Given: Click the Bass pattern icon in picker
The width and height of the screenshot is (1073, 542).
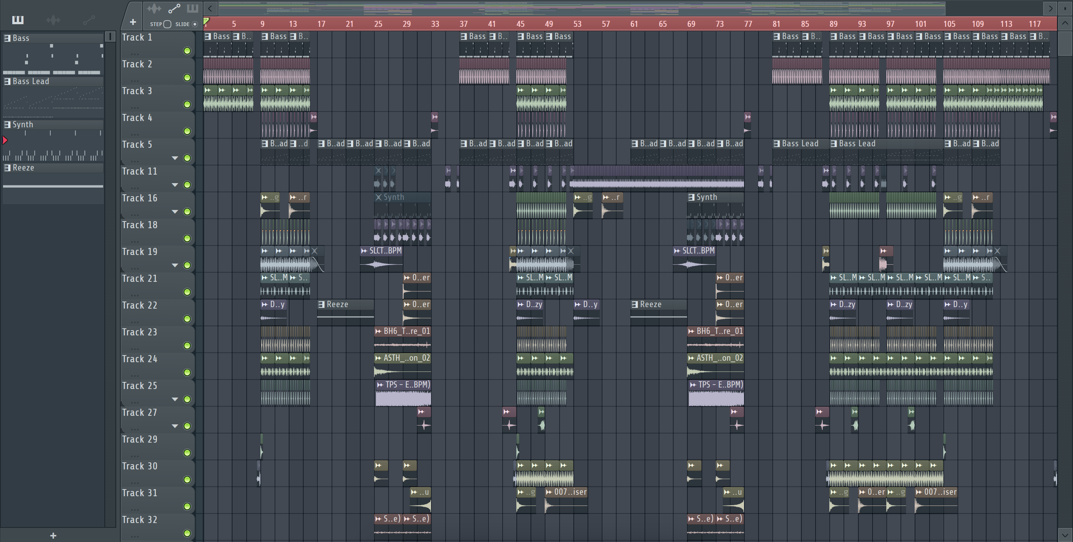Looking at the screenshot, I should [7, 38].
